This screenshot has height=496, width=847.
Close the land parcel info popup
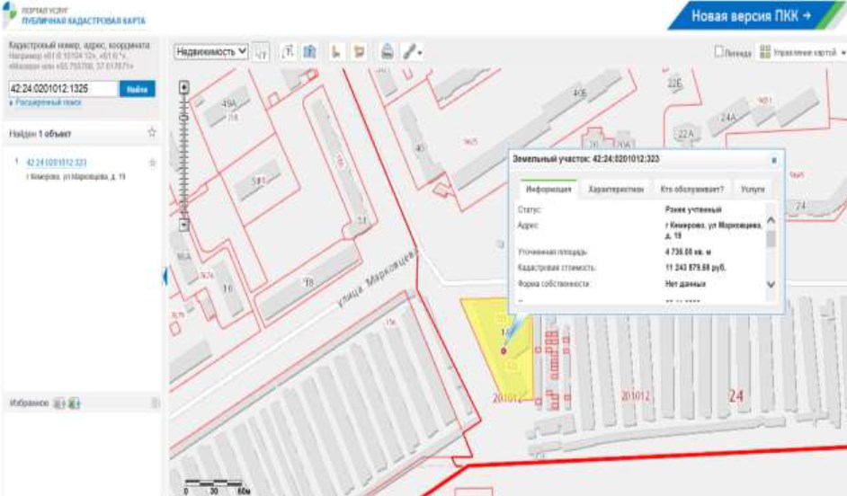point(773,158)
